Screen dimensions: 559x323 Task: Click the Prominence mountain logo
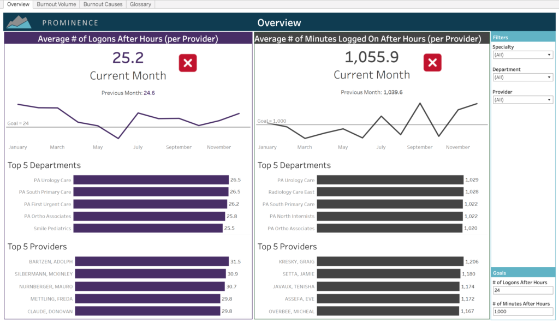click(20, 22)
